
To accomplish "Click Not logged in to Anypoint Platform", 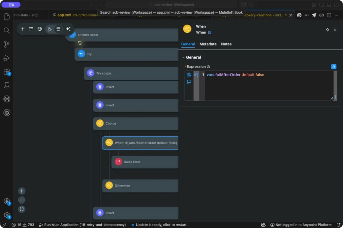I will click(x=301, y=225).
